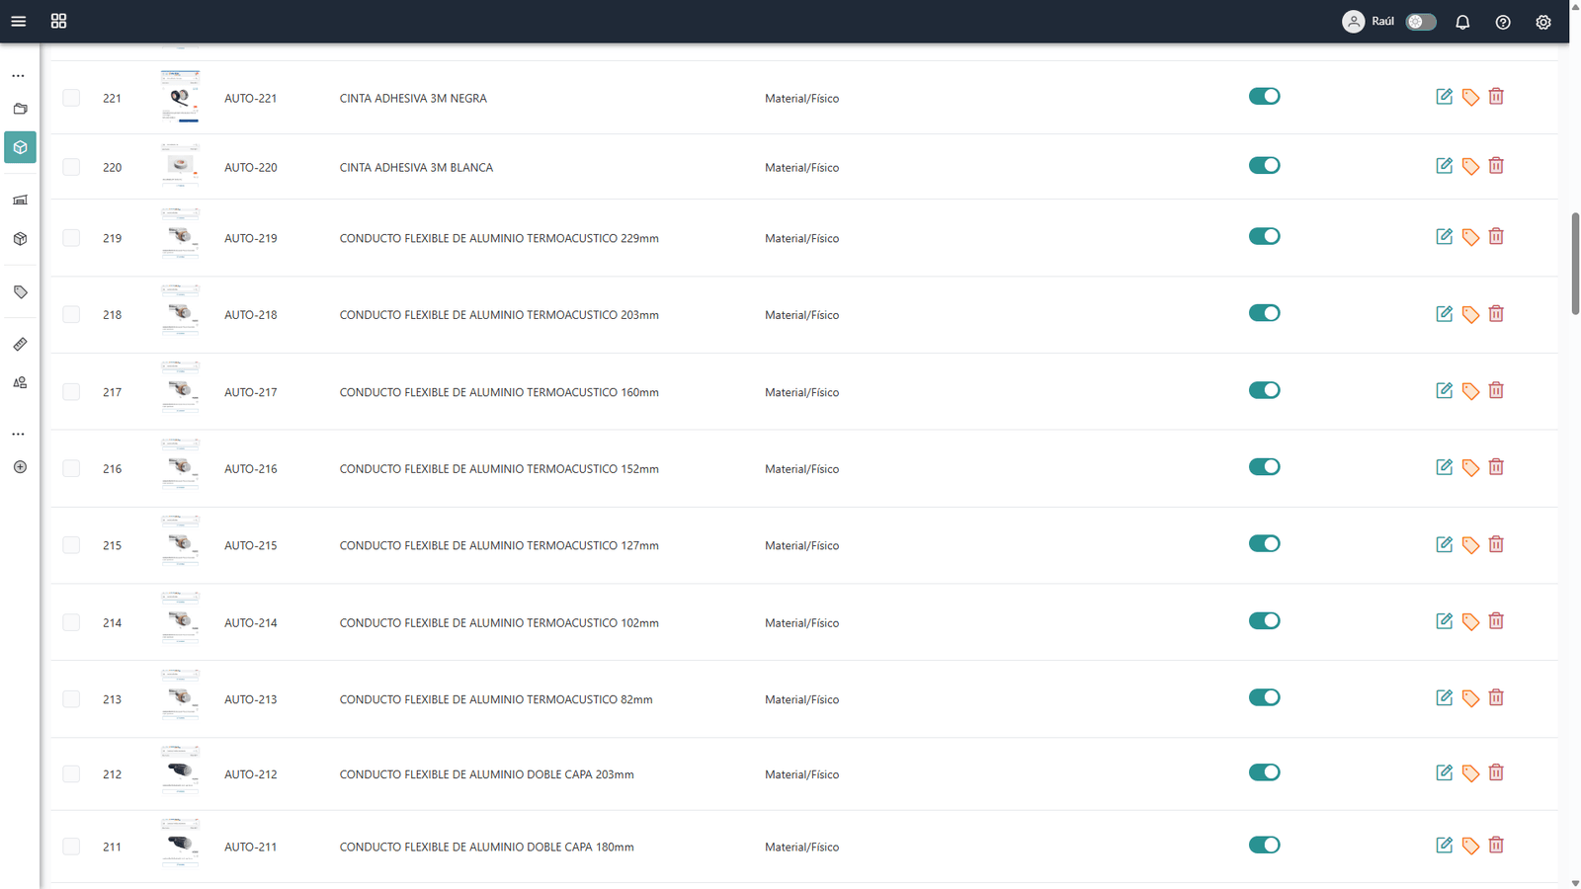1581x889 pixels.
Task: Open the folders icon in sidebar
Action: coord(20,109)
